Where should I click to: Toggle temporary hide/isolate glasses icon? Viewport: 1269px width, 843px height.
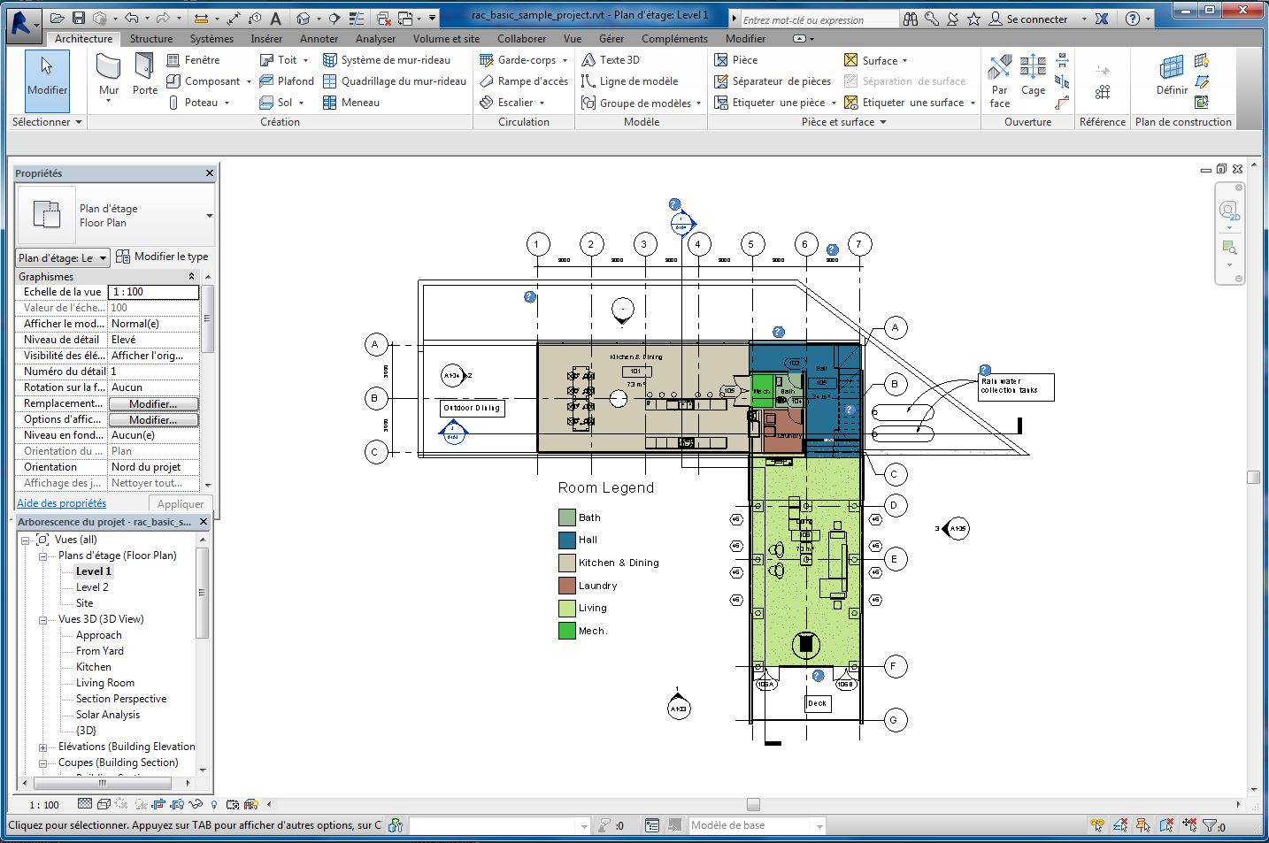pyautogui.click(x=197, y=804)
